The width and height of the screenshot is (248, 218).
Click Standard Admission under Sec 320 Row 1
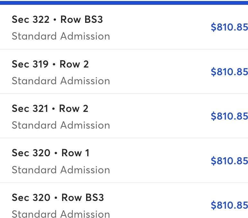click(x=61, y=170)
